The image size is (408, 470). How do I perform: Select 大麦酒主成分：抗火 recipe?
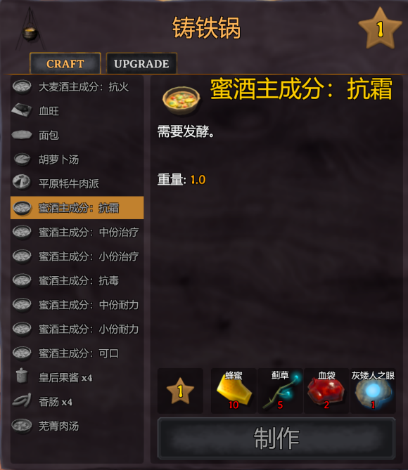77,87
